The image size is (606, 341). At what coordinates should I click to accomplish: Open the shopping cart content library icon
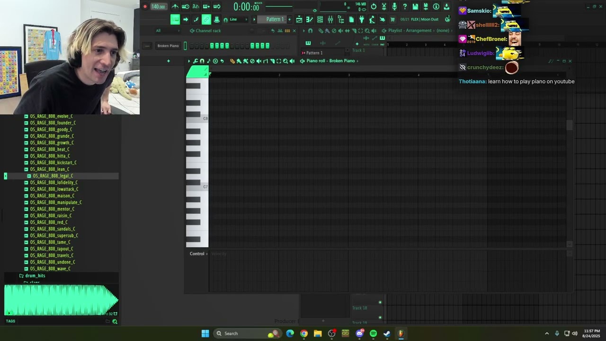click(392, 19)
